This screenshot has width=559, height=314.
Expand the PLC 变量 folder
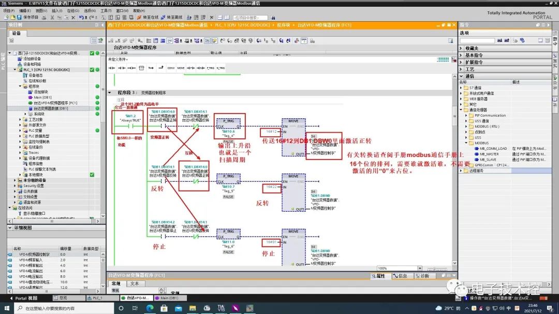[x=20, y=131]
